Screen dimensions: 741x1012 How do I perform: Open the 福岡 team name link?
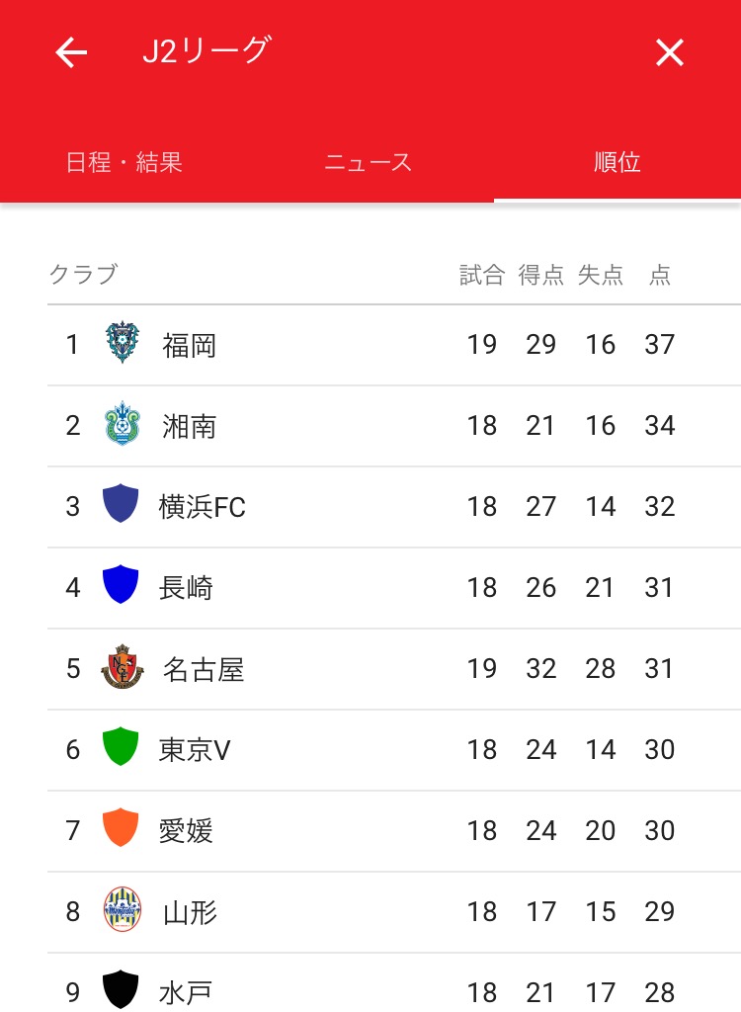pyautogui.click(x=190, y=345)
